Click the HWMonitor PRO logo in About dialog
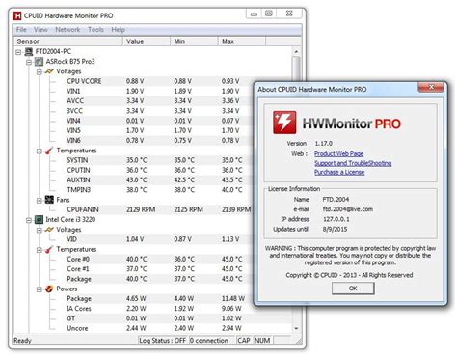The width and height of the screenshot is (457, 358). (x=284, y=123)
